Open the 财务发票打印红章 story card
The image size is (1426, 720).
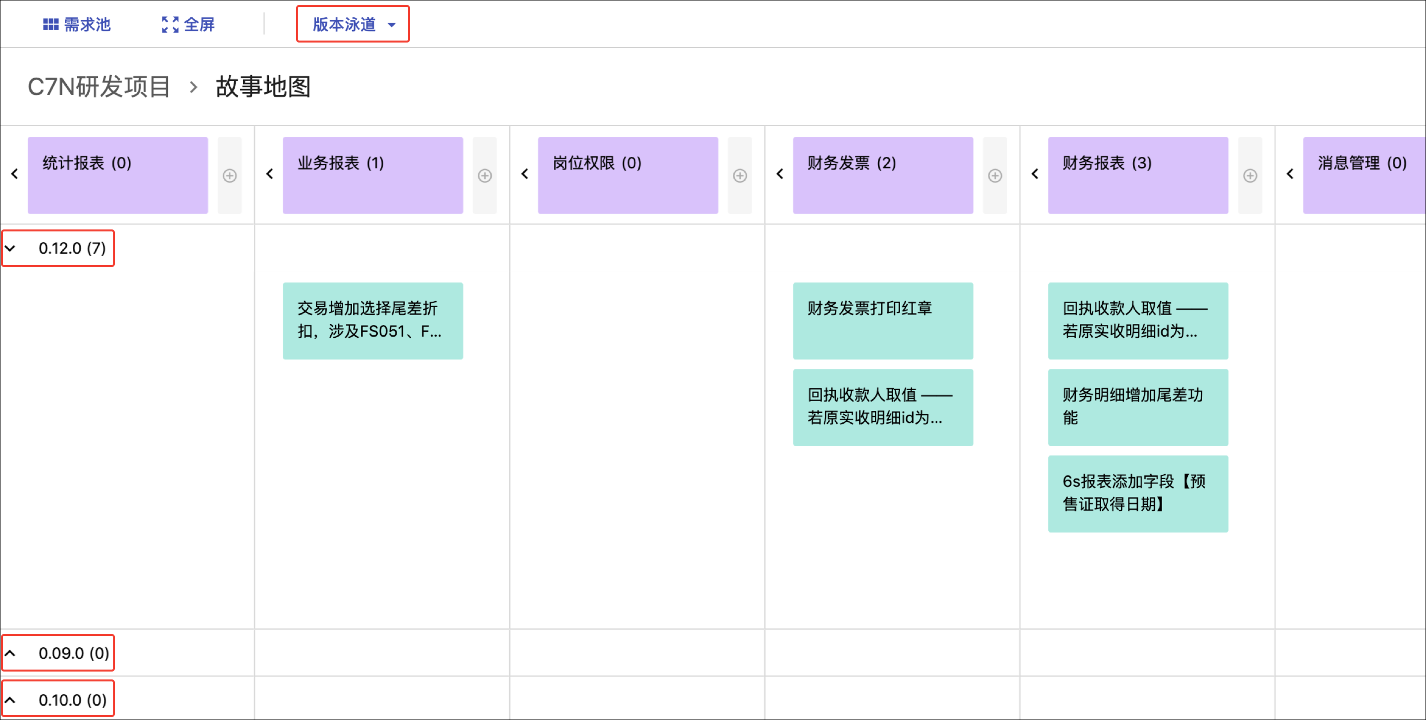(883, 321)
